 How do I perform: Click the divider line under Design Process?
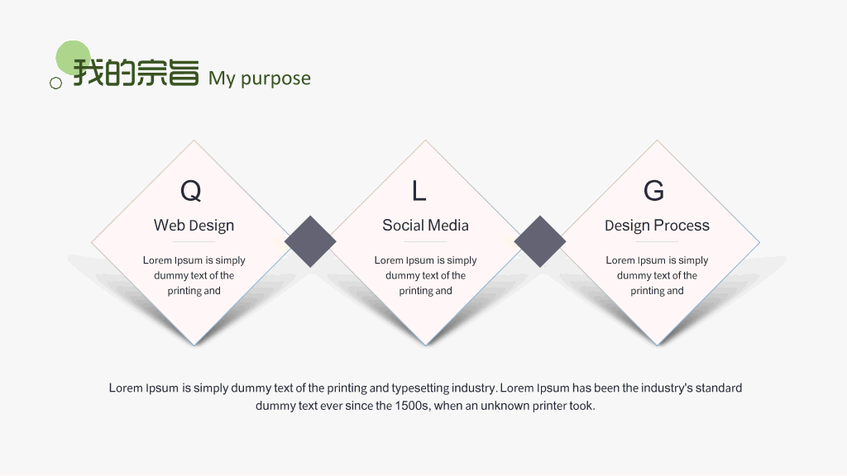click(x=657, y=242)
